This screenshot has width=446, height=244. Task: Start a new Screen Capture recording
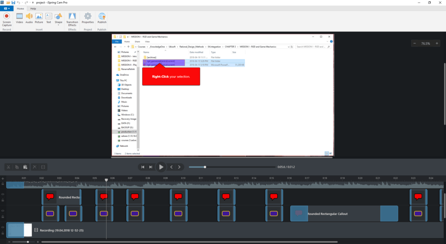pos(7,19)
